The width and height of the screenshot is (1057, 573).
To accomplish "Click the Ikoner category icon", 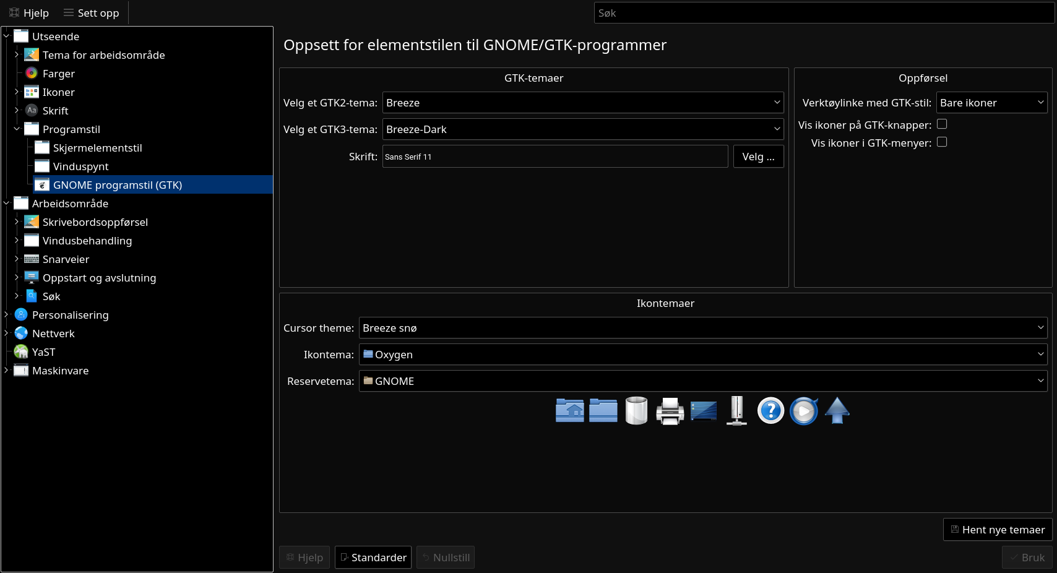I will tap(32, 92).
